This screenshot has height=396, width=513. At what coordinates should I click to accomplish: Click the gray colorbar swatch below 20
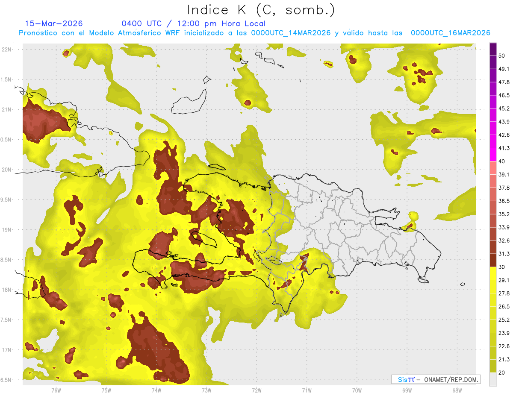point(493,379)
